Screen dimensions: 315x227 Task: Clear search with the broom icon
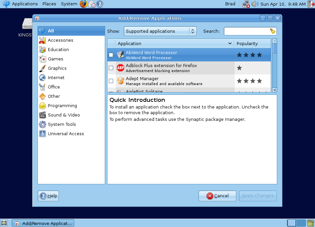[x=272, y=31]
